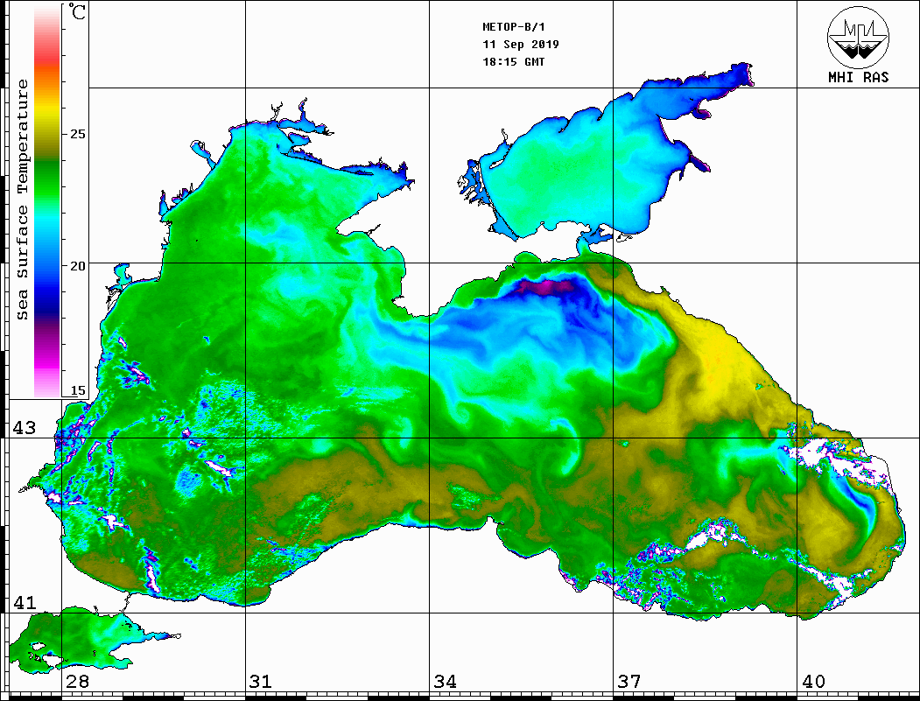920x701 pixels.
Task: Click the latitude 41 axis label
Action: pyautogui.click(x=24, y=603)
